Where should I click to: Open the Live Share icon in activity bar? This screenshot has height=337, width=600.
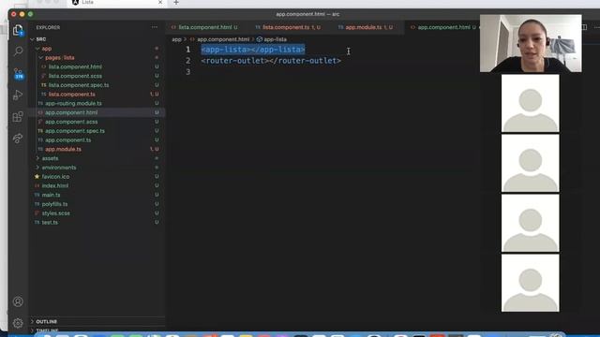point(18,139)
